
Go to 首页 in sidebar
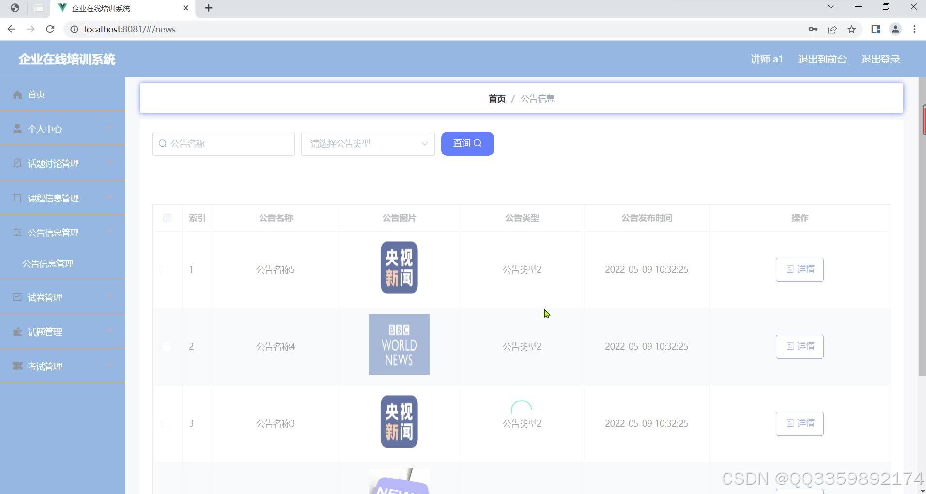tap(62, 94)
